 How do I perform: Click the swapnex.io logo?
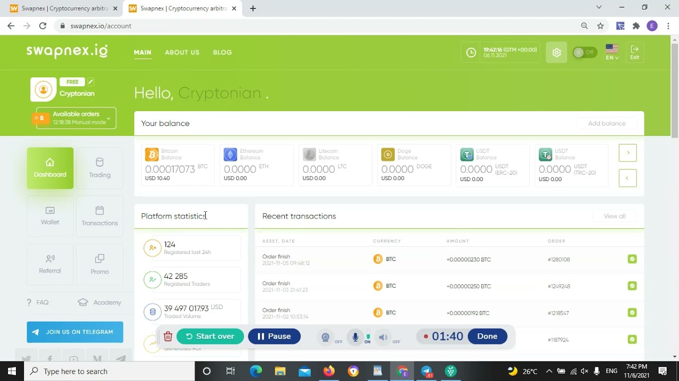coord(67,51)
